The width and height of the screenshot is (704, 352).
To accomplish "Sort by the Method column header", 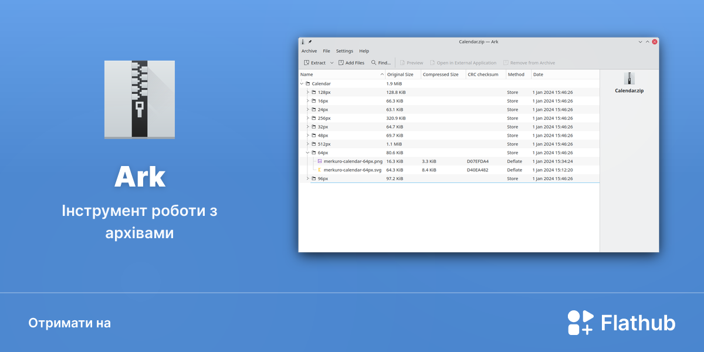I will 519,75.
